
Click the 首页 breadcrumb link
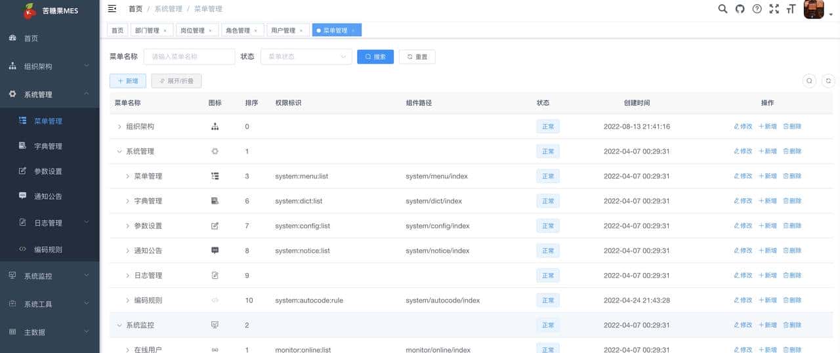[x=135, y=9]
